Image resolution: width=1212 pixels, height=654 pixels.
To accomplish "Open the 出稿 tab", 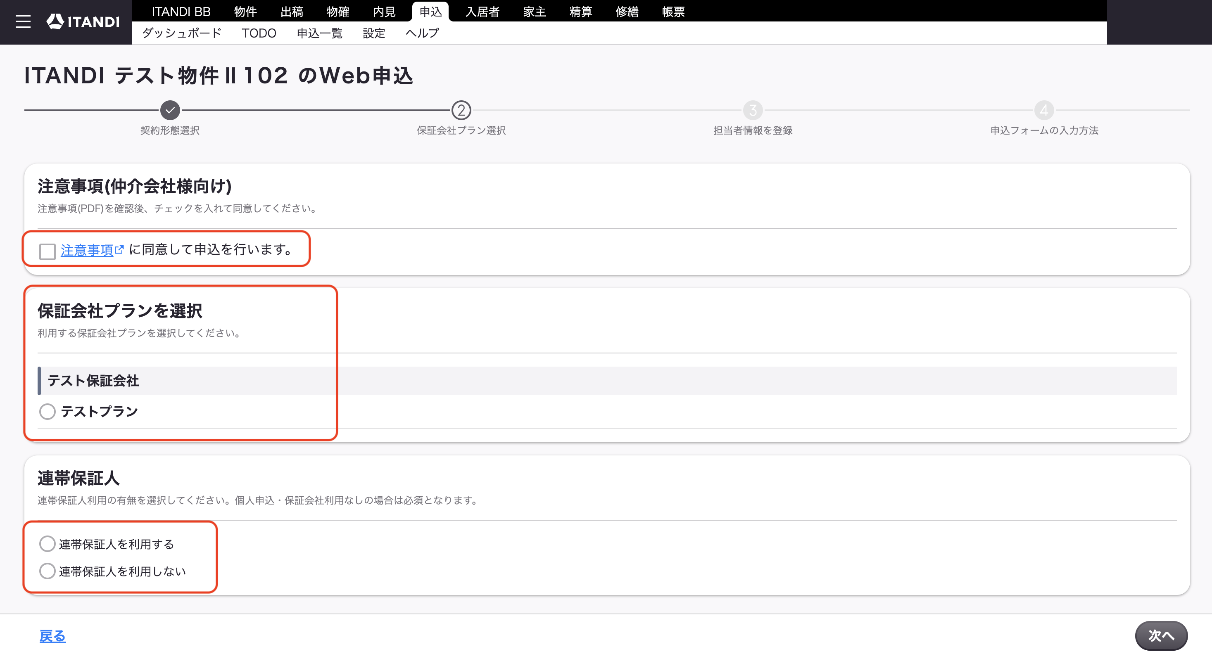I will pos(292,11).
